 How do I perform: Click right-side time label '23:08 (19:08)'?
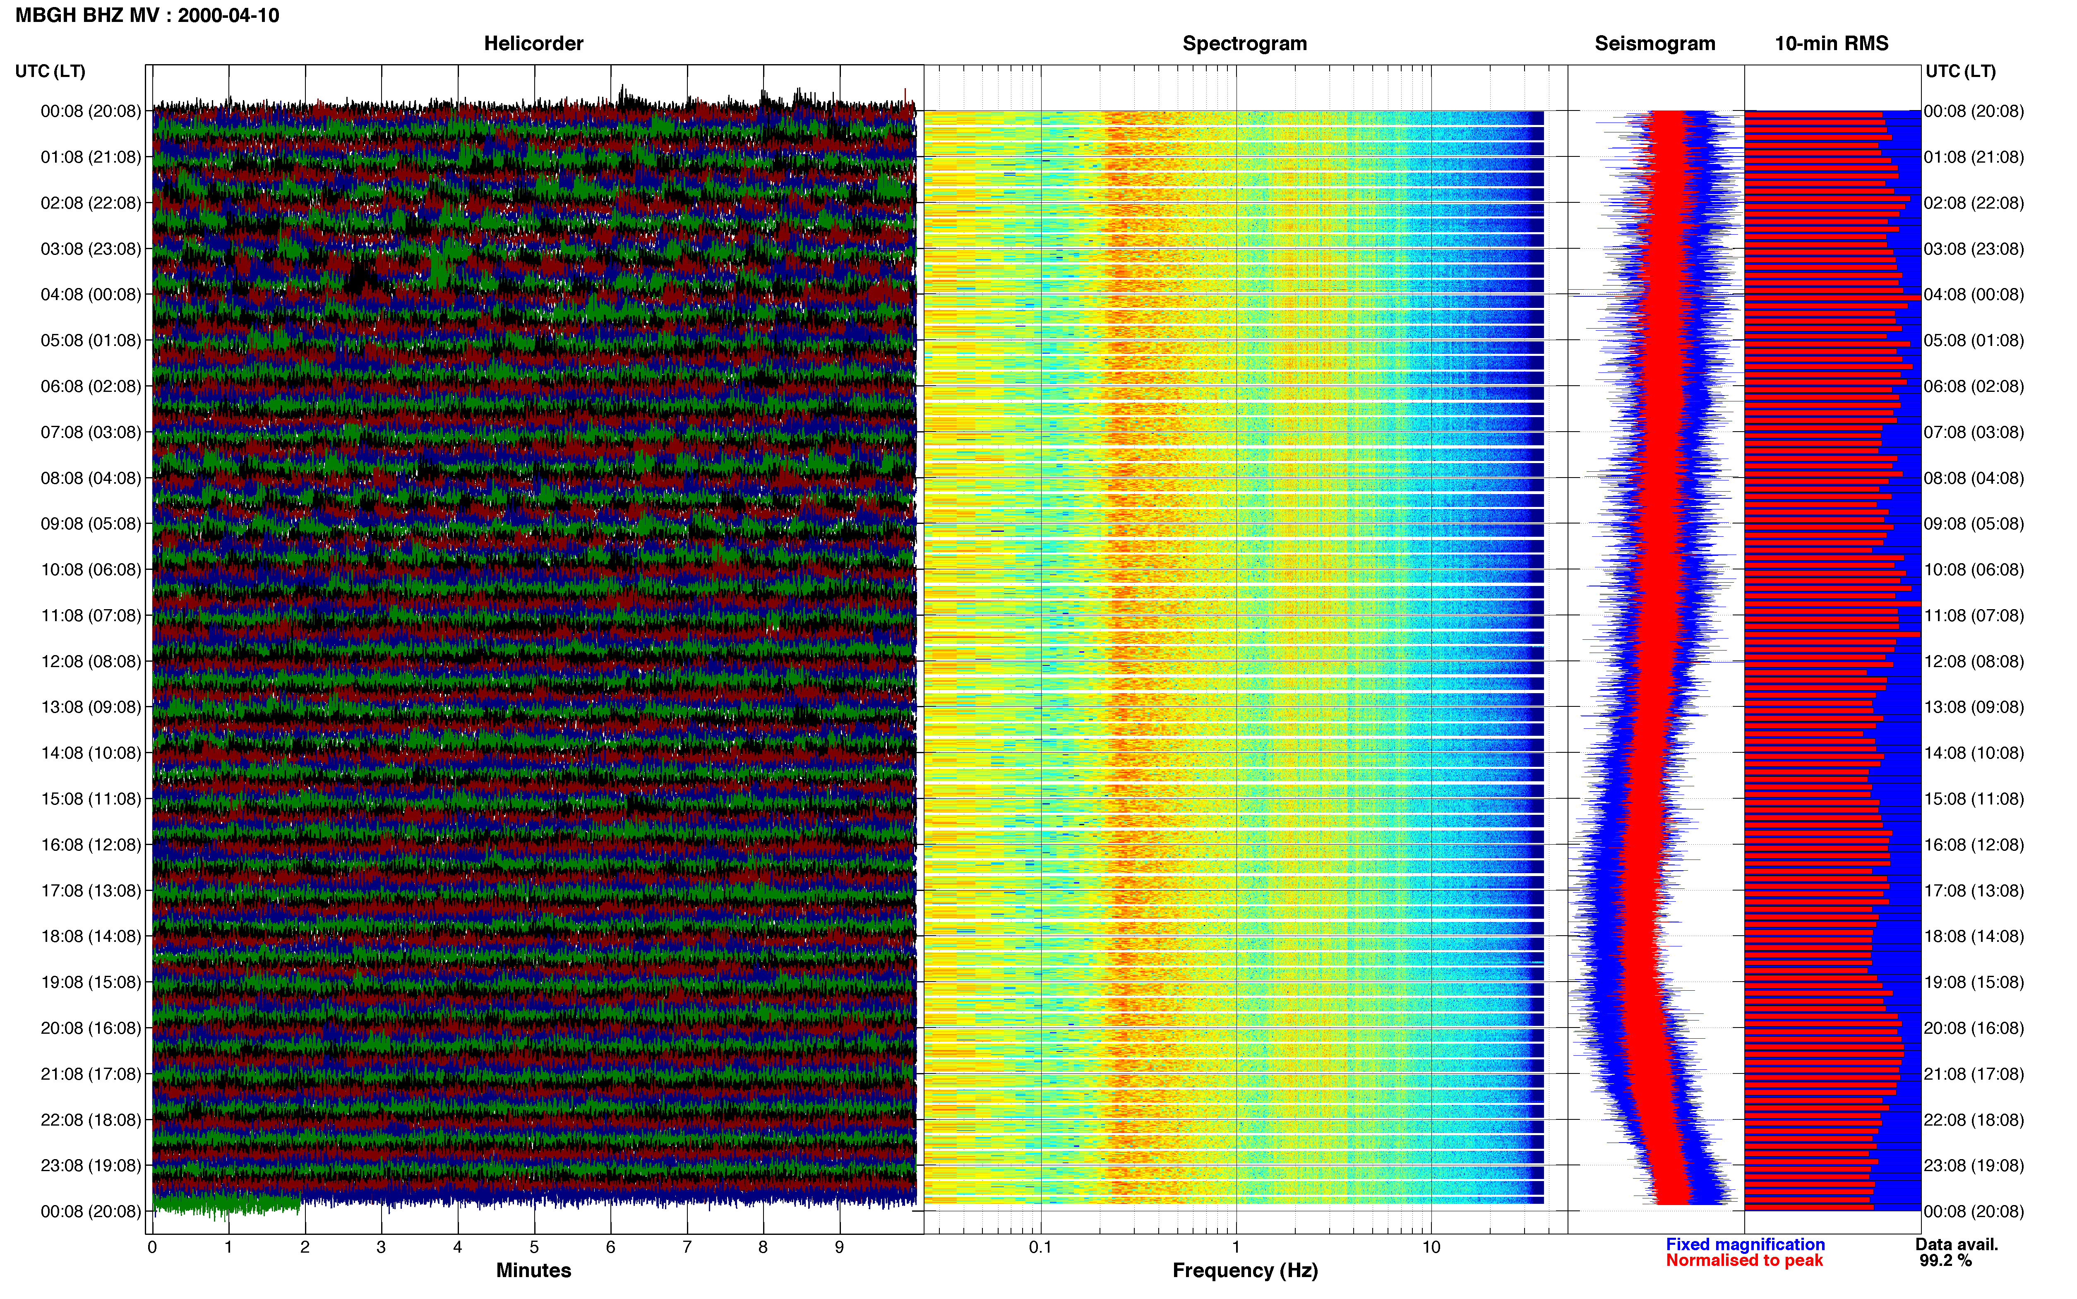(x=1973, y=1165)
